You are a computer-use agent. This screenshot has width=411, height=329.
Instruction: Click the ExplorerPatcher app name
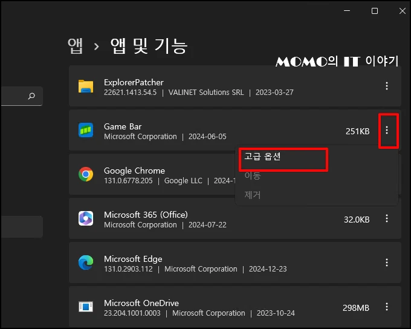134,82
